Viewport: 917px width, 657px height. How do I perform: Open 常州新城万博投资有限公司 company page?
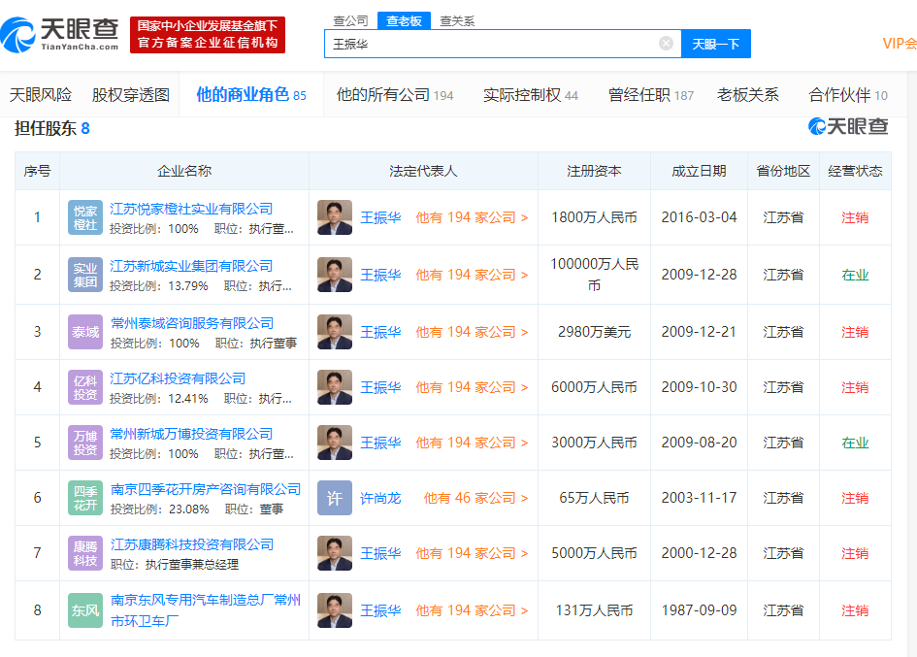pos(191,434)
